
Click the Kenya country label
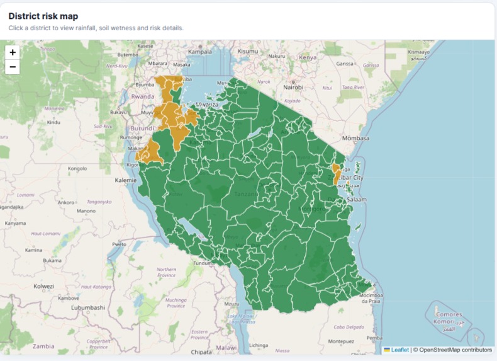[308, 57]
